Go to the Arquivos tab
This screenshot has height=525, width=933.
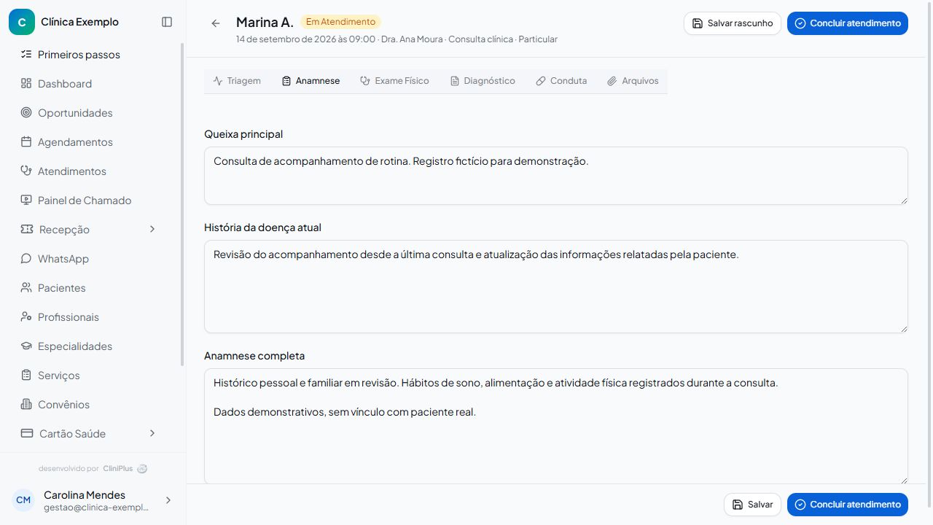633,81
